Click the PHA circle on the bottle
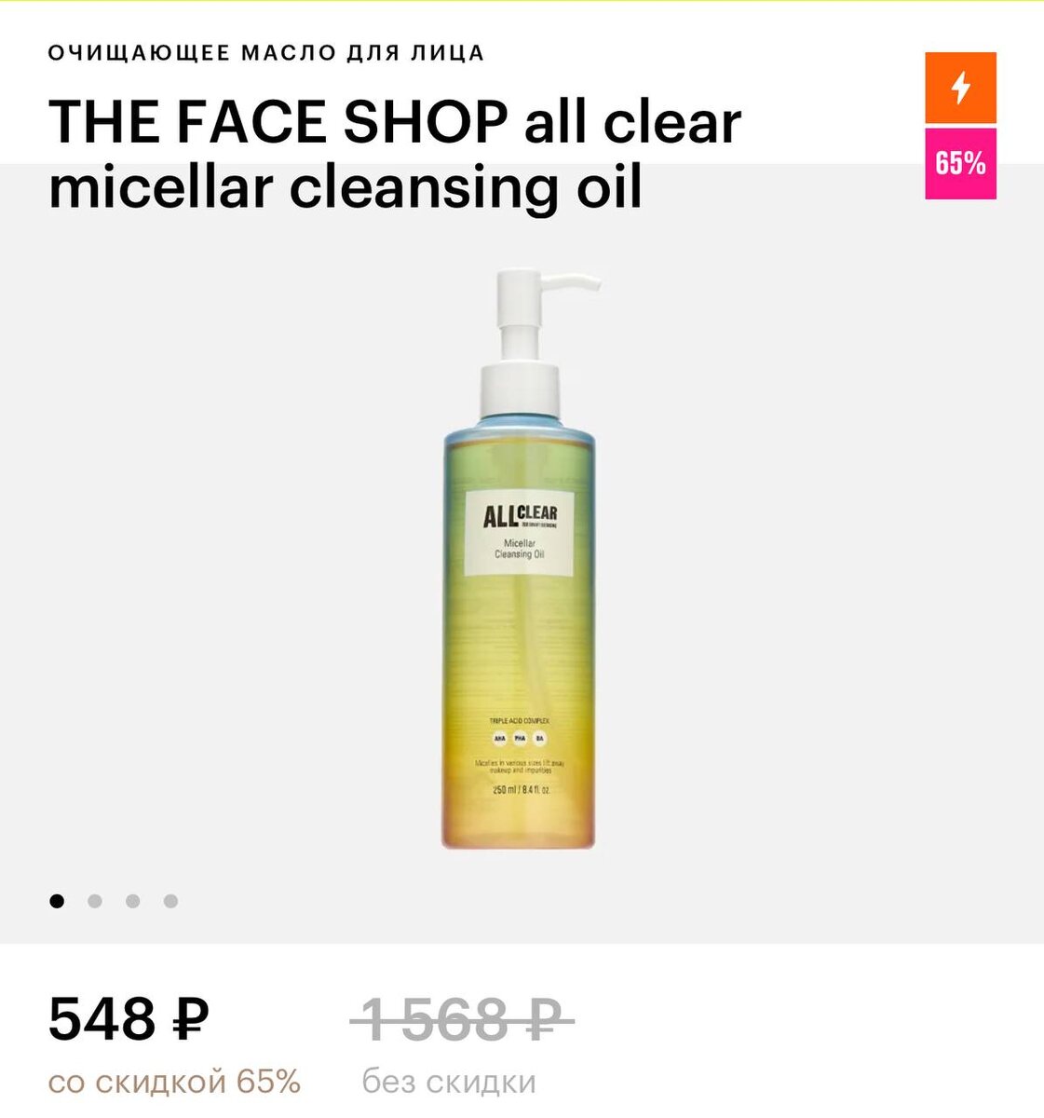Screen dimensions: 1044x1118 pyautogui.click(x=520, y=739)
